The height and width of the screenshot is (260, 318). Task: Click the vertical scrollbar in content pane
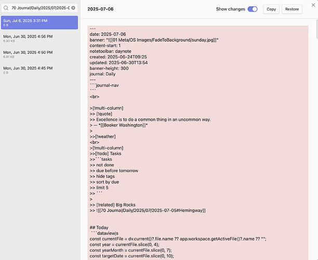pos(317,29)
